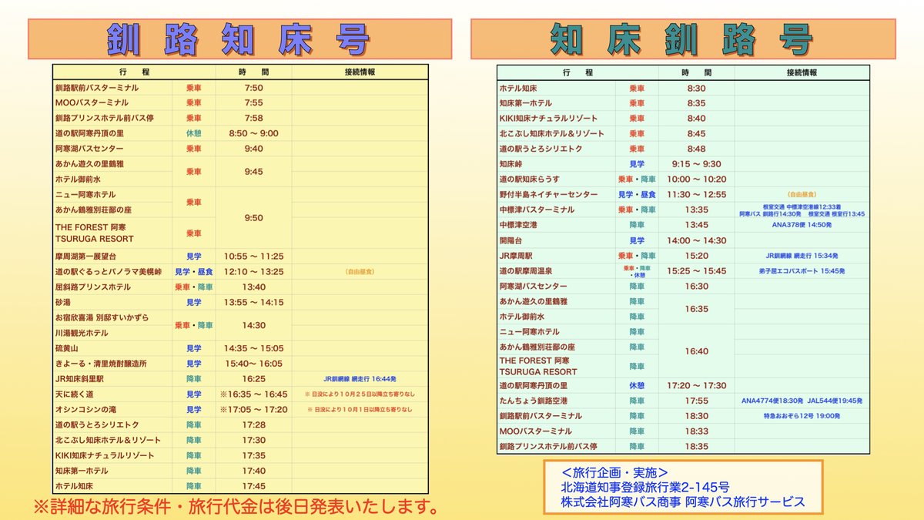This screenshot has height=520, width=924.
Task: Click the 13:35 time cell
Action: (x=696, y=210)
